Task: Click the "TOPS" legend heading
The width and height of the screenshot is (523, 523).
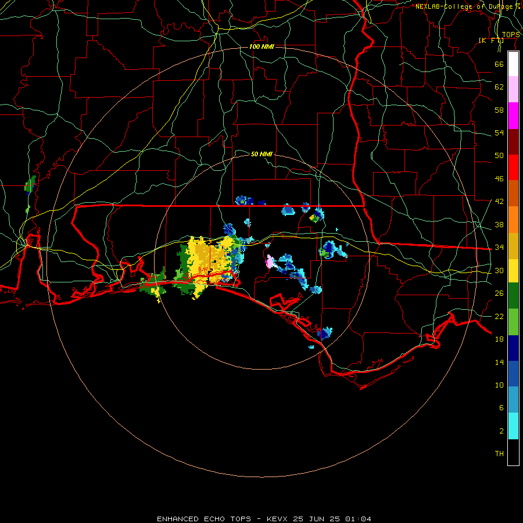Action: coord(511,35)
